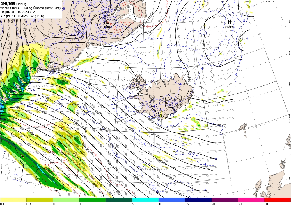Click the '70N' latitude label
Screen dimensions: 291x206
click(268, 1)
